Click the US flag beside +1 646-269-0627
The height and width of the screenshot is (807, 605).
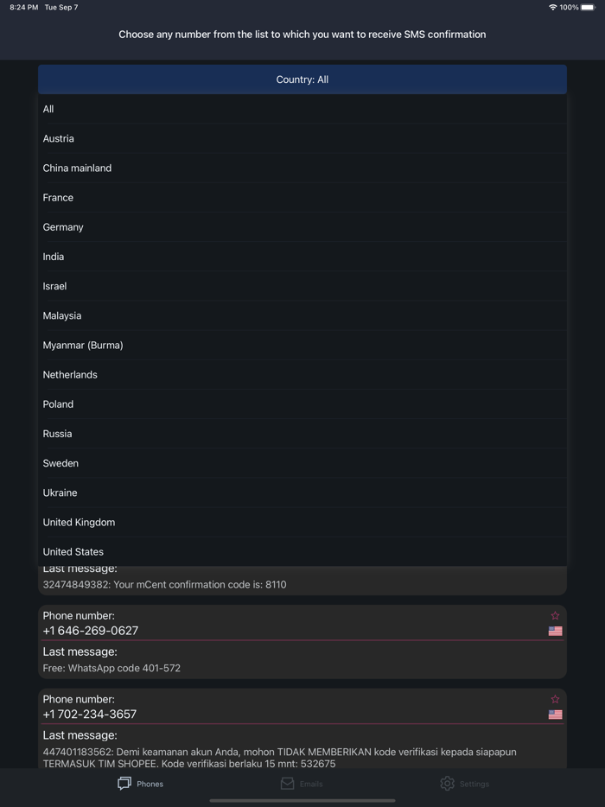(x=554, y=632)
